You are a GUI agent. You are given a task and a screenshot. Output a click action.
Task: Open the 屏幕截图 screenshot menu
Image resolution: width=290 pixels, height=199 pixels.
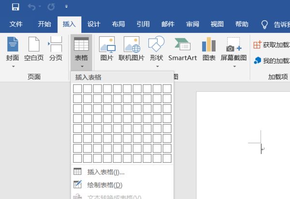(x=233, y=52)
